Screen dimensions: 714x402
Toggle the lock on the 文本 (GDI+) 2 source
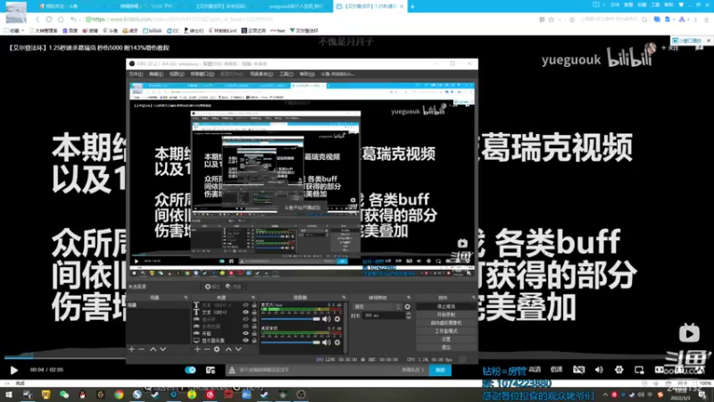pos(254,305)
